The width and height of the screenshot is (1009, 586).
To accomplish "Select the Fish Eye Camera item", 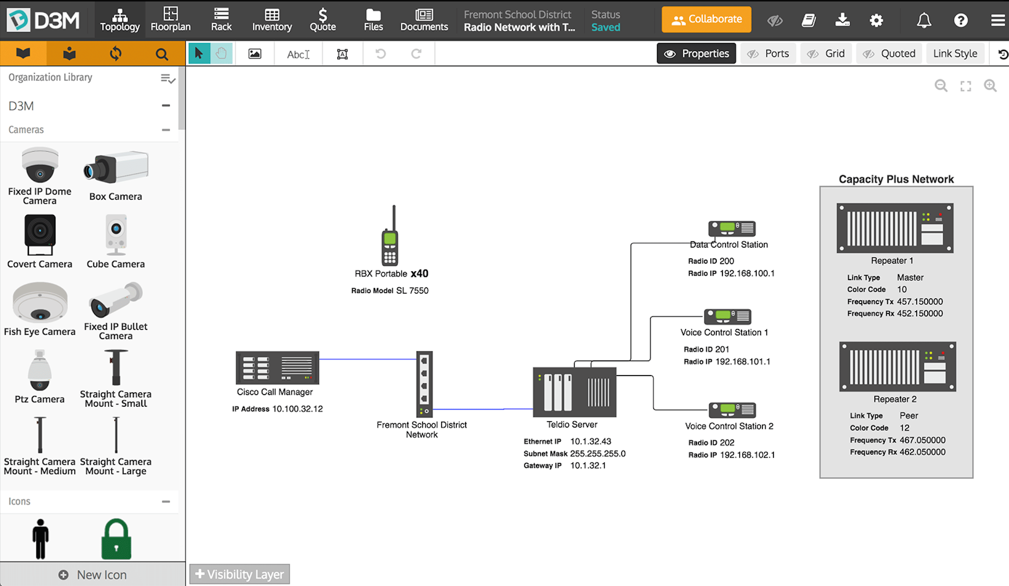I will 40,309.
